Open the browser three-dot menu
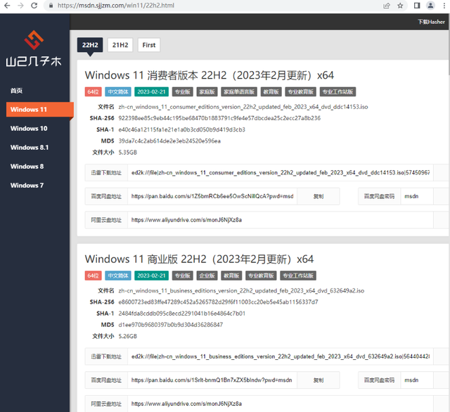The image size is (450, 412). 444,6
